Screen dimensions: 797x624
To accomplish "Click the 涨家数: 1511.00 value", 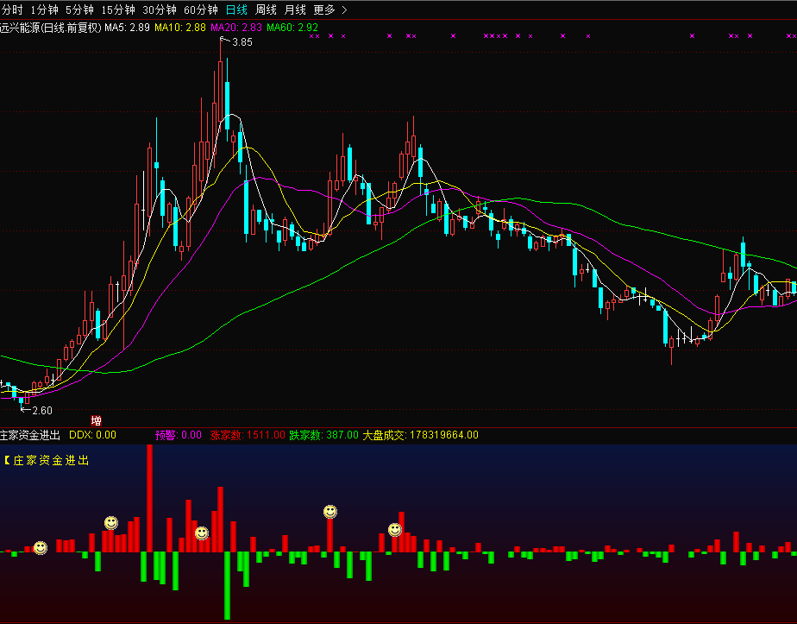I will [x=248, y=435].
